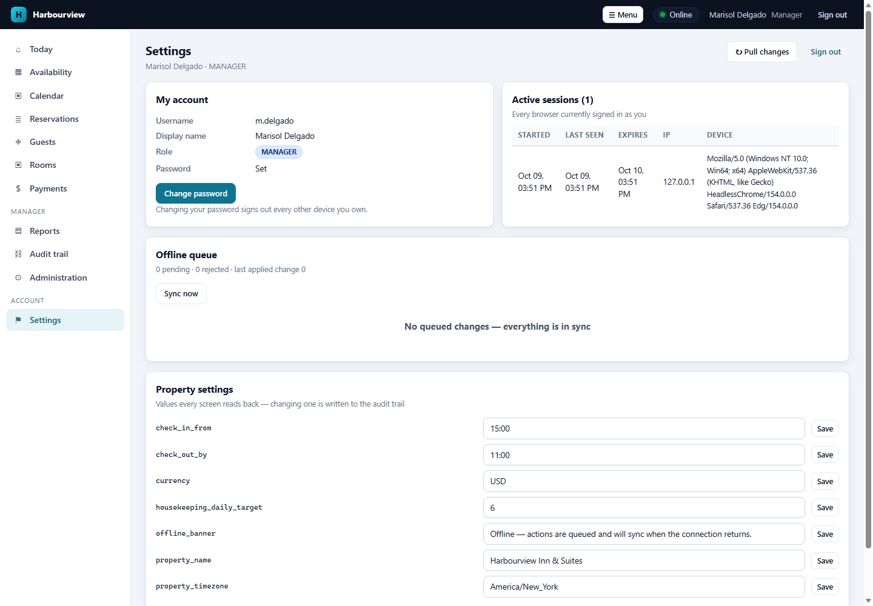Save the check_out_by setting
Viewport: 873px width, 606px height.
825,455
